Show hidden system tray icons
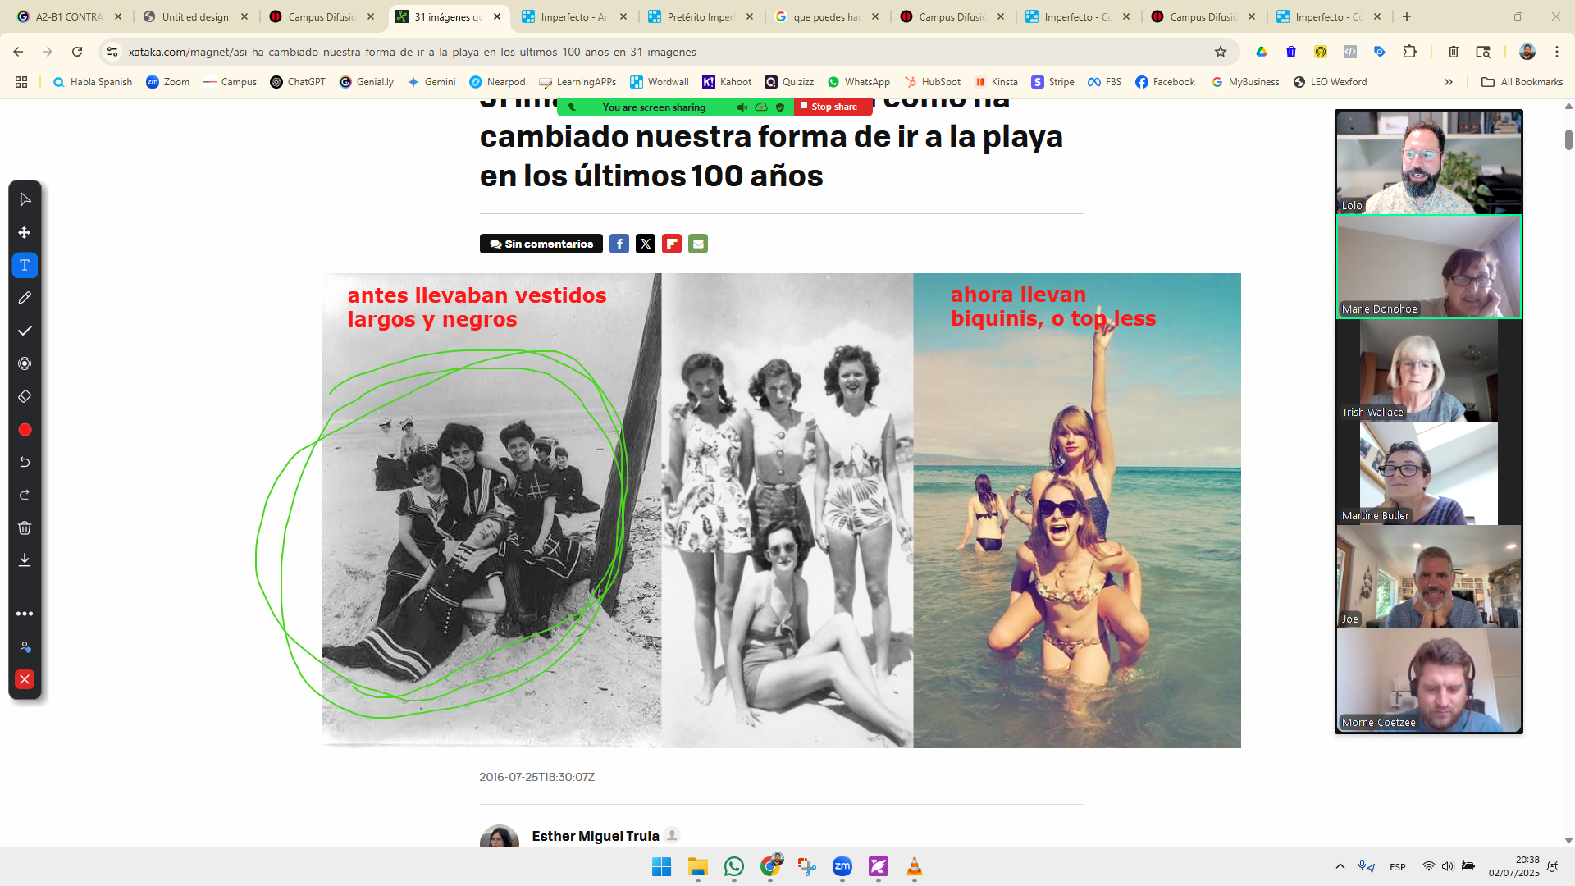This screenshot has height=886, width=1575. (1340, 866)
